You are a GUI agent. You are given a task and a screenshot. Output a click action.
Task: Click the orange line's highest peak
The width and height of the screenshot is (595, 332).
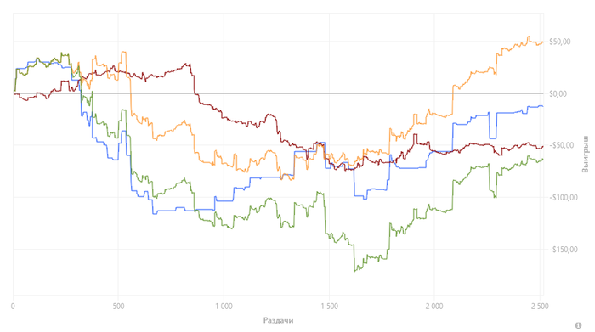pos(529,37)
